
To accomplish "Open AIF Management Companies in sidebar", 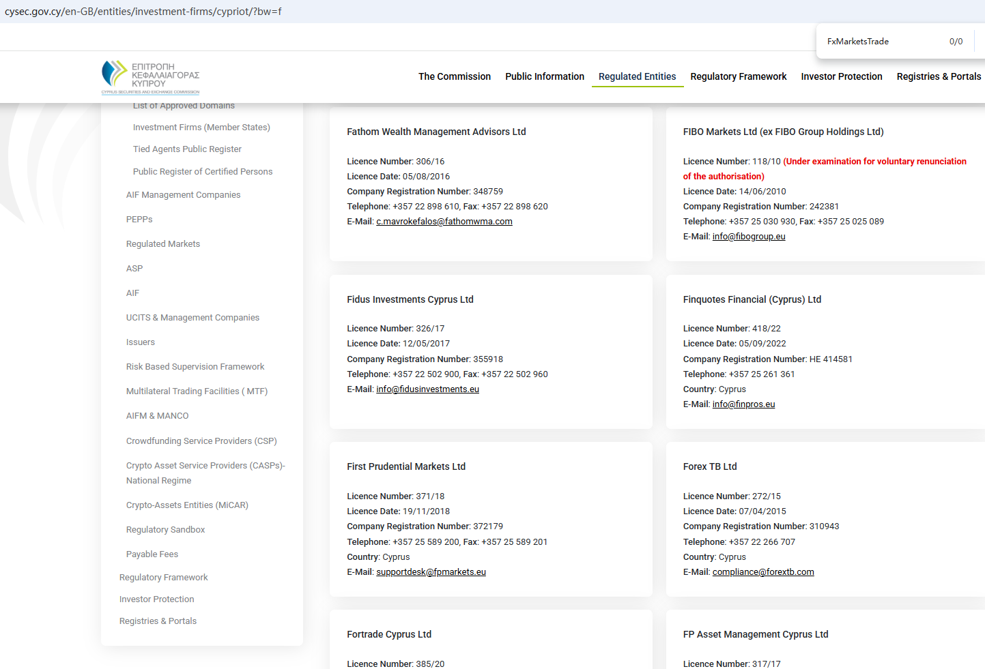I will click(183, 195).
